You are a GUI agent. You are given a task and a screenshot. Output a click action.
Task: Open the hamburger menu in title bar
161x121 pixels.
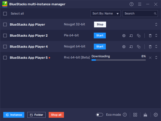(x=140, y=4)
